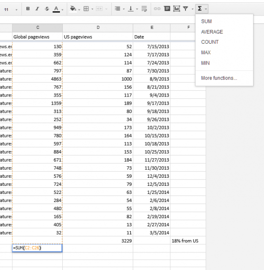
Task: Select date cell 12/4/2013
Action: (x=152, y=176)
